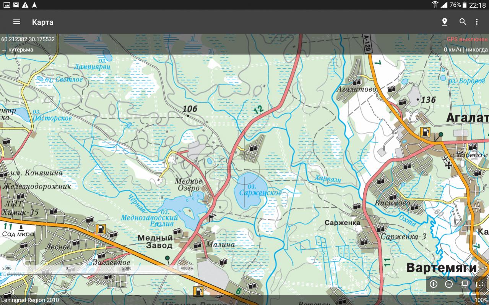Tap the solid-square map switch icon
Image resolution: width=489 pixels, height=305 pixels.
(x=464, y=284)
